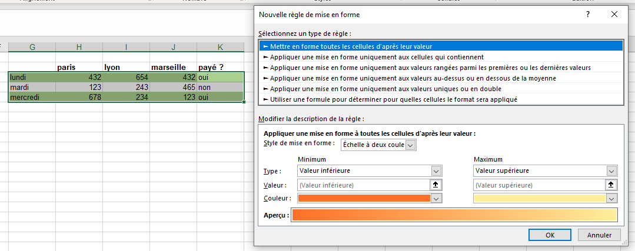
Task: Open the Style de mise en forme dropdown
Action: [410, 145]
